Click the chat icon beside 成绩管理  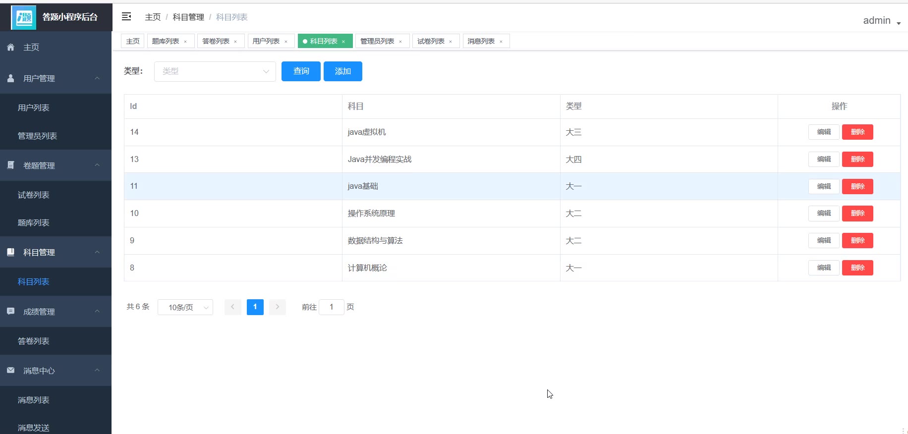[x=10, y=311]
